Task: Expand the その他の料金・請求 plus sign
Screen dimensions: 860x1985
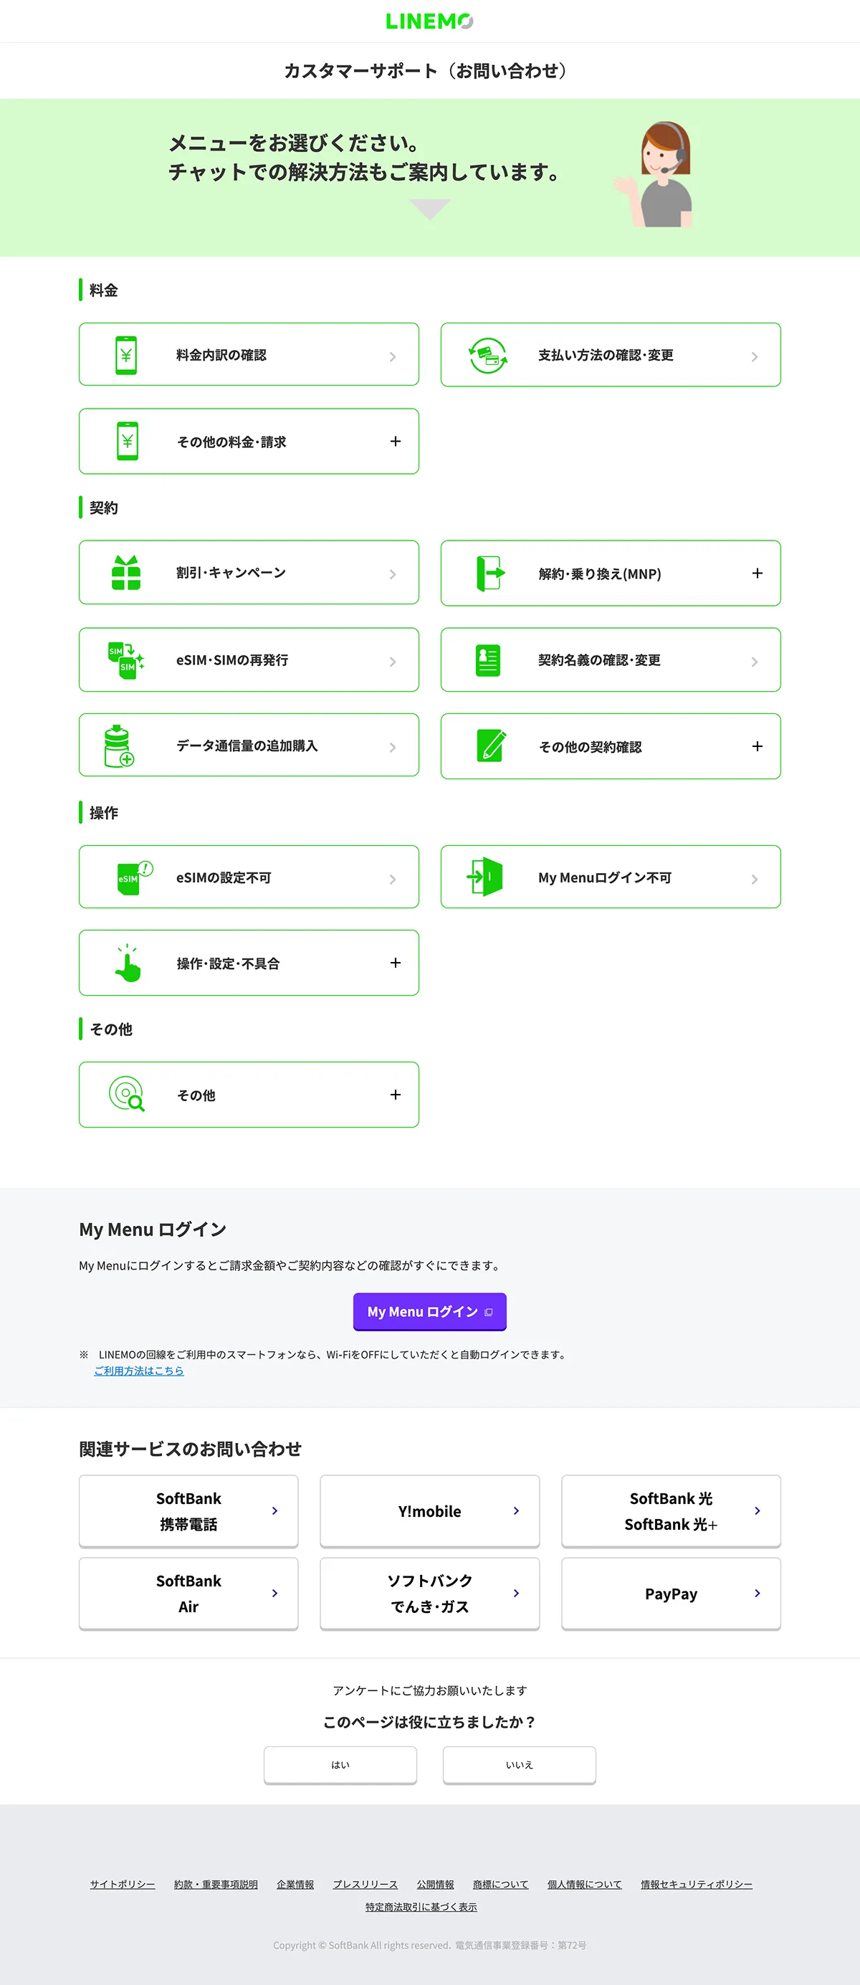Action: click(x=396, y=442)
